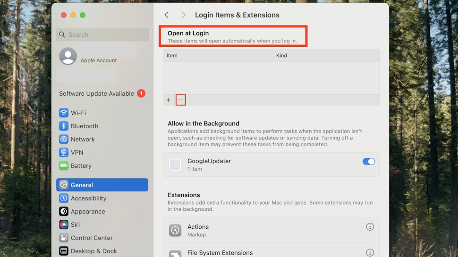The height and width of the screenshot is (257, 458).
Task: Open the Apple Account avatar
Action: click(68, 56)
